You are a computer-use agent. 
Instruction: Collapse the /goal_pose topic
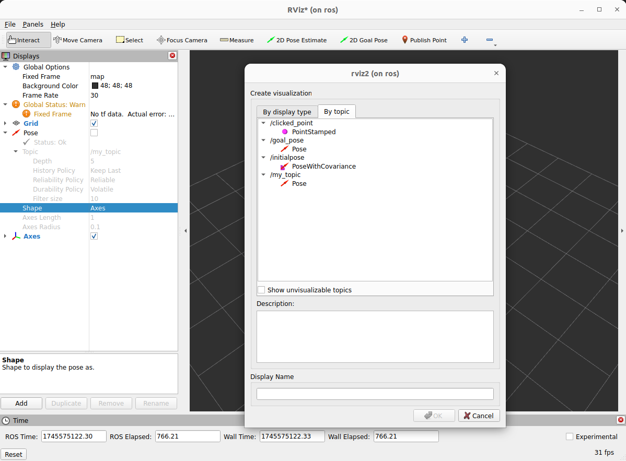(x=263, y=140)
